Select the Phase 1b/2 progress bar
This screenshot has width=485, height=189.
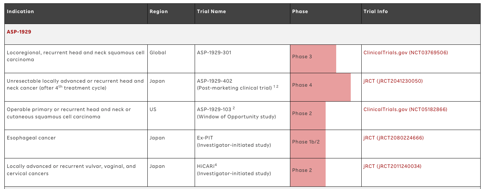pos(308,144)
